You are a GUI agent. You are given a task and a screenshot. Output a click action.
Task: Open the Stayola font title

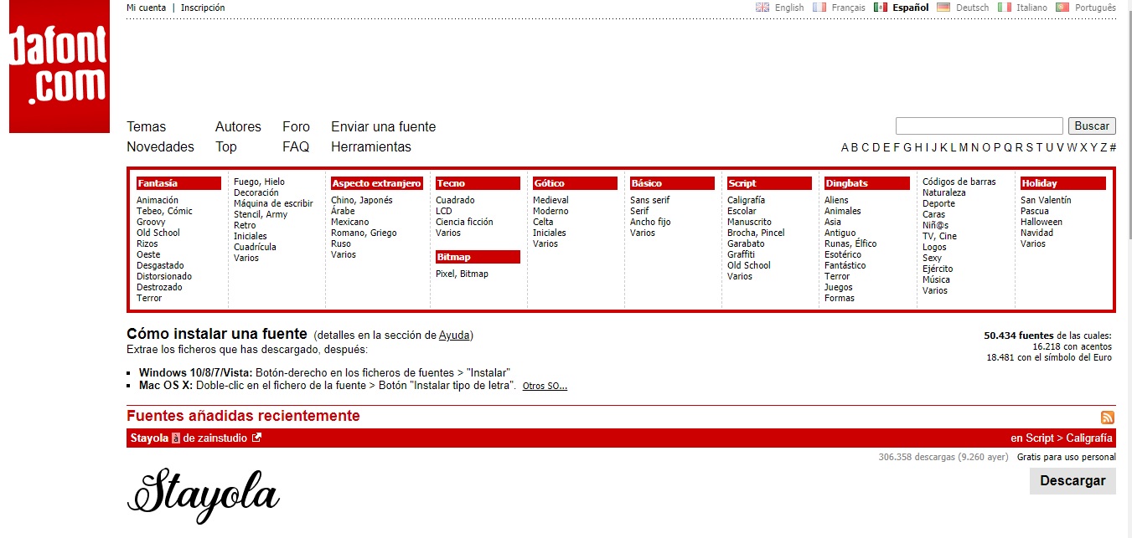tap(149, 438)
